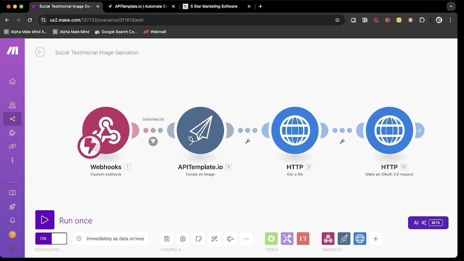Select the Webhooks module
Screen dimensions: 464x261
(106, 130)
